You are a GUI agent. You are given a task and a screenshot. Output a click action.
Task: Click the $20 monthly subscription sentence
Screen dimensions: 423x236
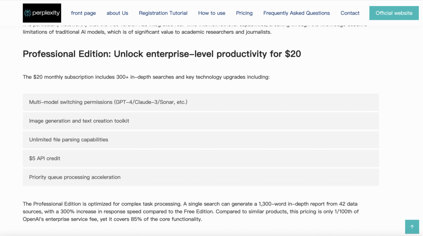click(146, 77)
